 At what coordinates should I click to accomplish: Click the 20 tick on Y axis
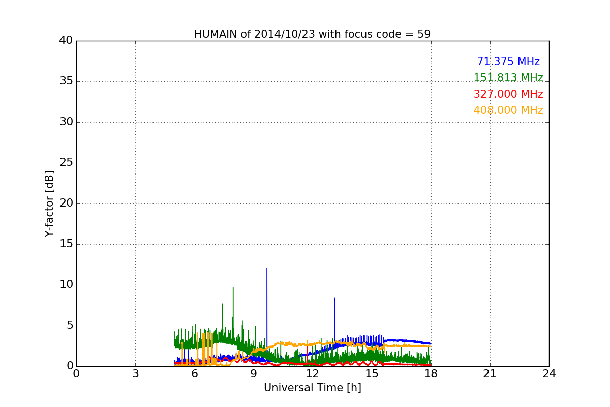(66, 203)
